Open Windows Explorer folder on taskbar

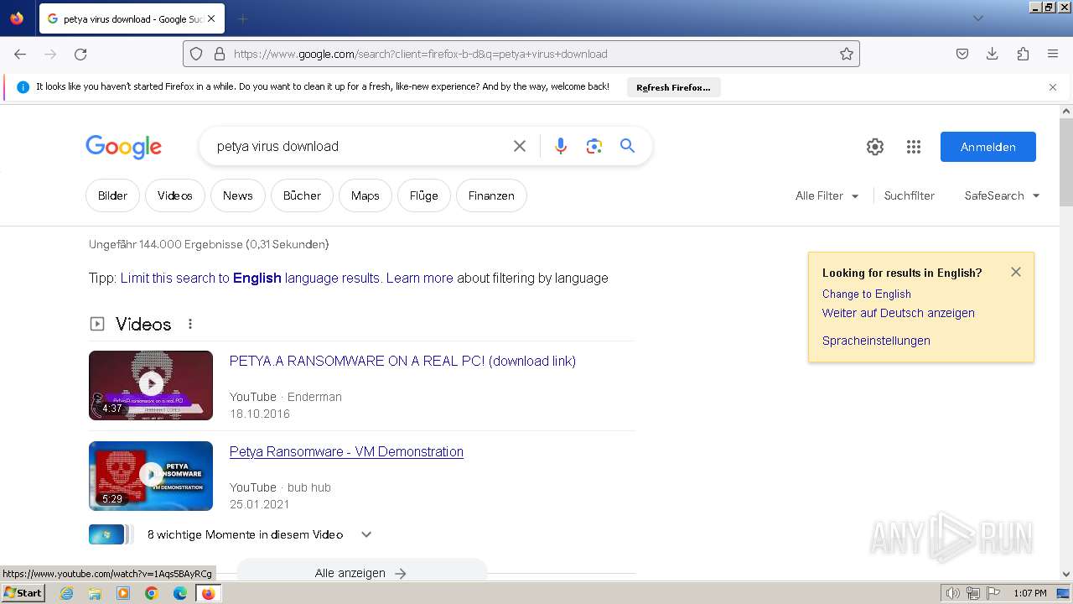coord(95,593)
